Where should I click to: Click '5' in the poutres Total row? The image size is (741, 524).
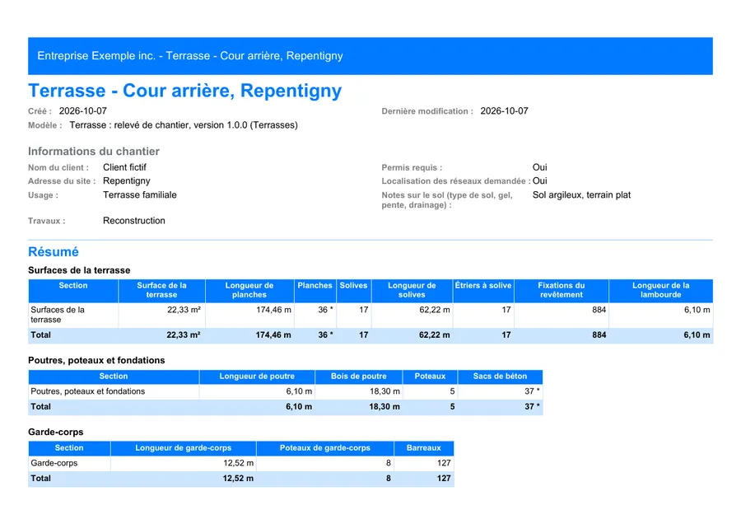(x=452, y=407)
